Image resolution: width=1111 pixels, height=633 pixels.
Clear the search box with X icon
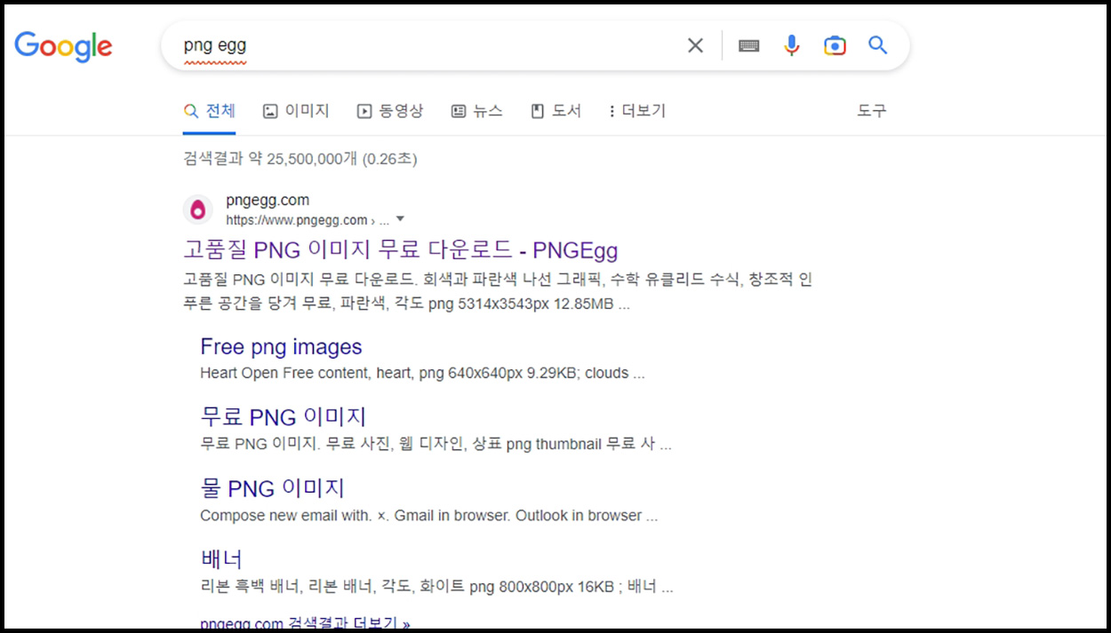click(695, 45)
